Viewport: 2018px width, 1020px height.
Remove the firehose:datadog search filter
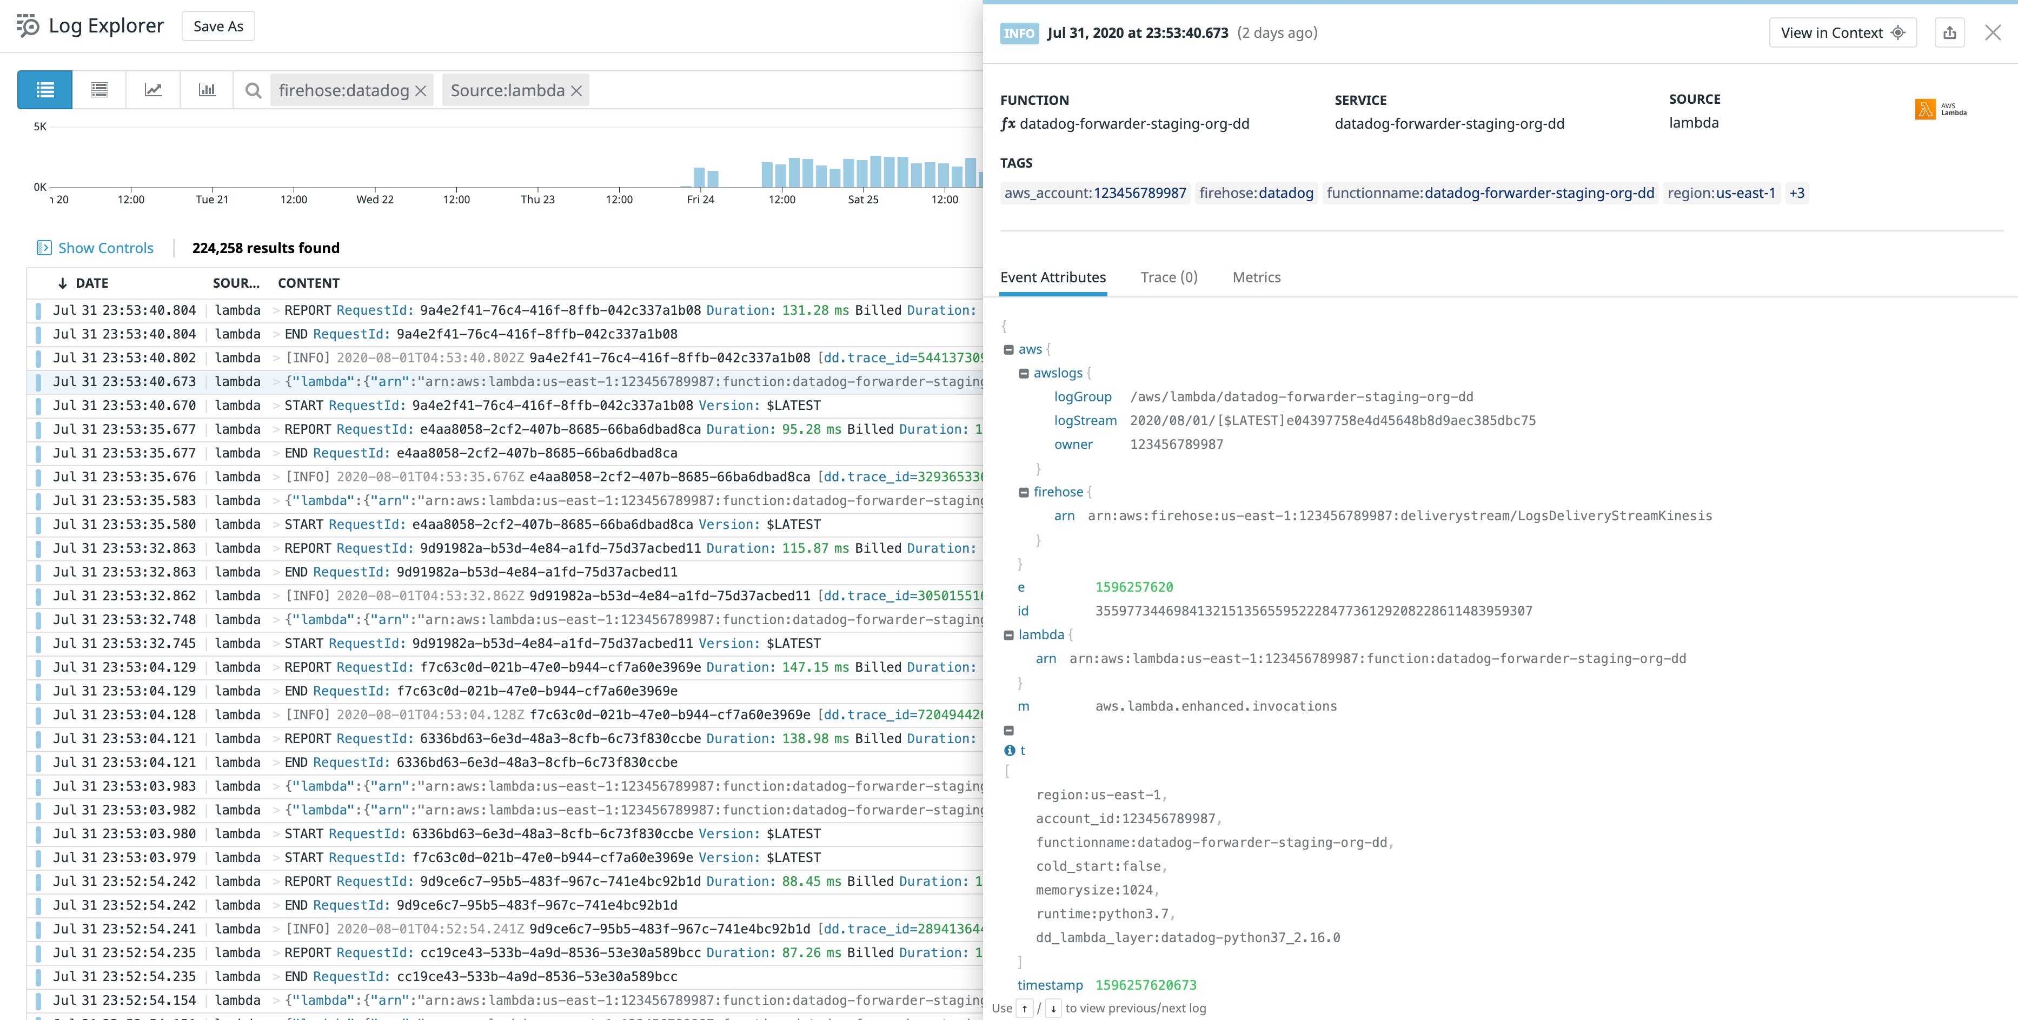point(420,90)
